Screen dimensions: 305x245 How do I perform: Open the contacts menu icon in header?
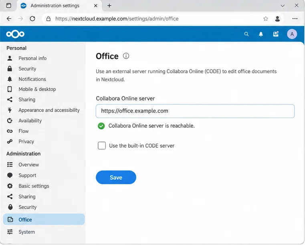point(276,34)
